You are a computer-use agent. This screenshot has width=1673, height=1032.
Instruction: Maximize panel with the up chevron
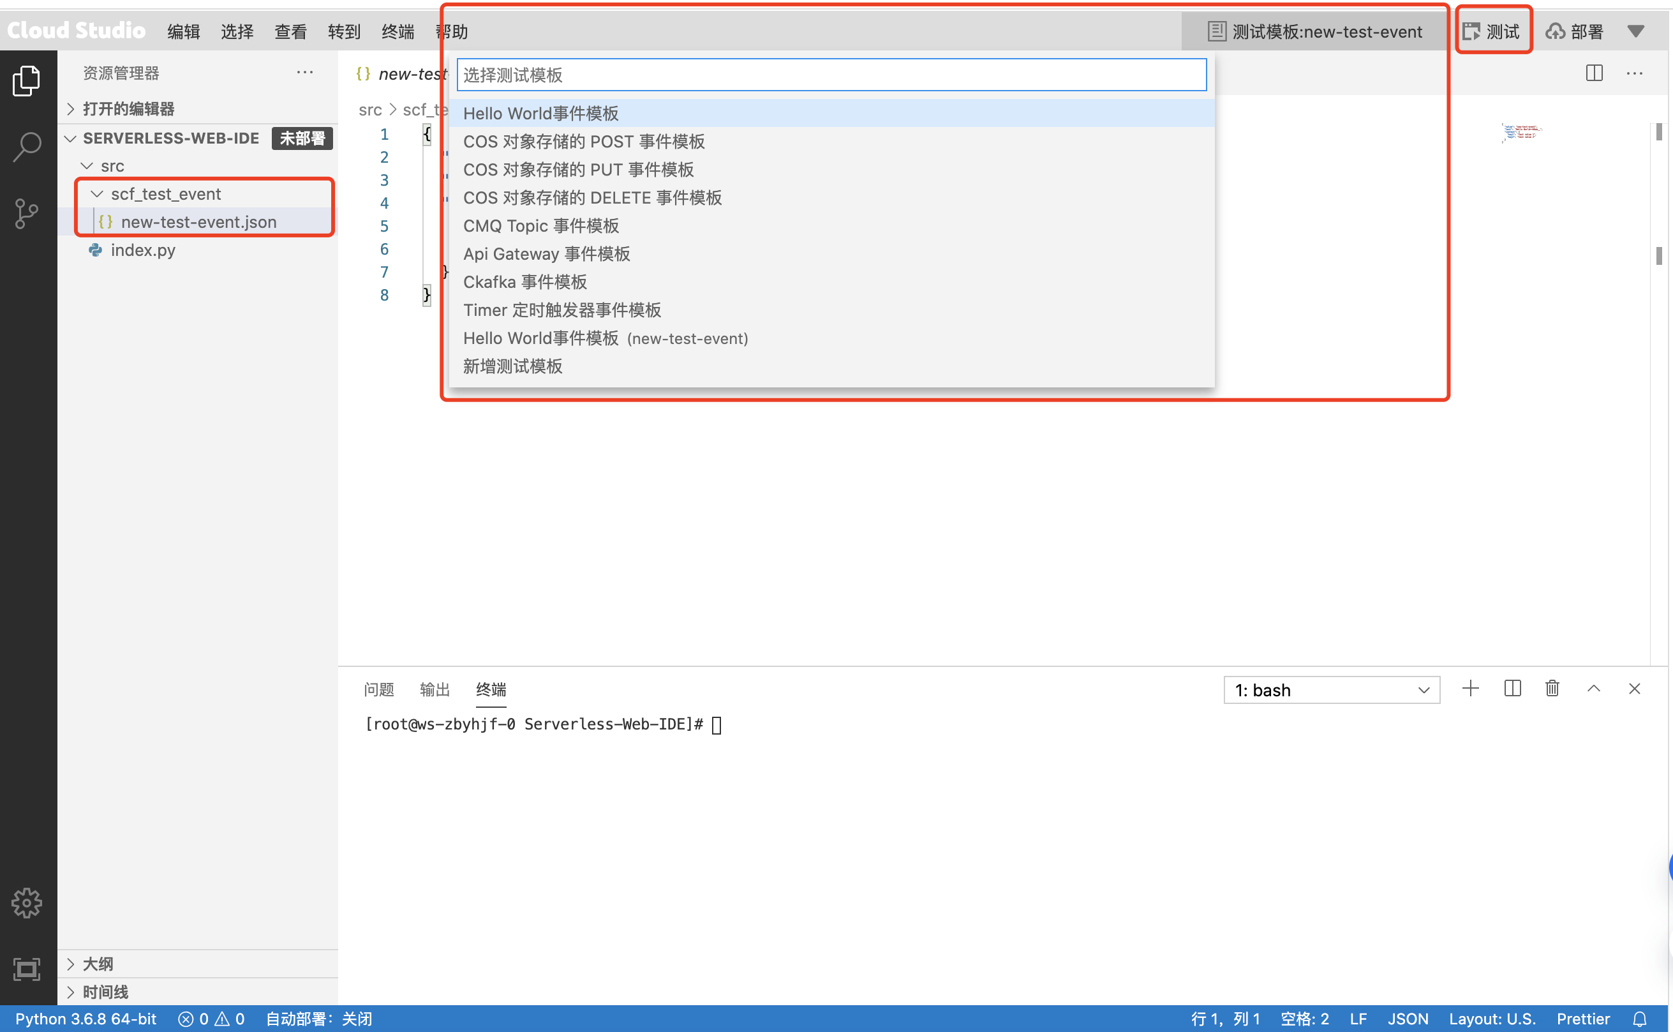(x=1593, y=688)
